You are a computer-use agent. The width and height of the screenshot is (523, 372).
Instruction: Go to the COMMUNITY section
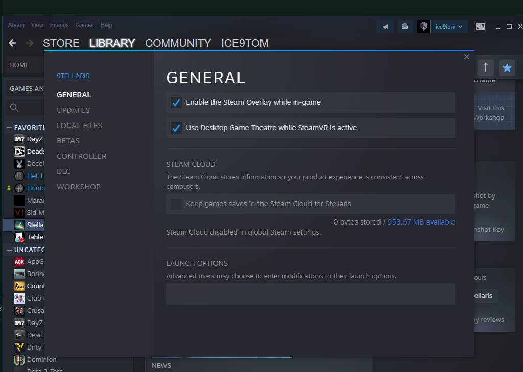[178, 43]
